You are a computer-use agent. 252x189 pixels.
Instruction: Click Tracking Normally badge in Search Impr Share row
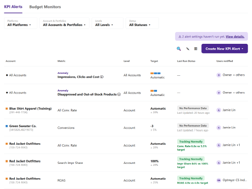tap(191, 159)
